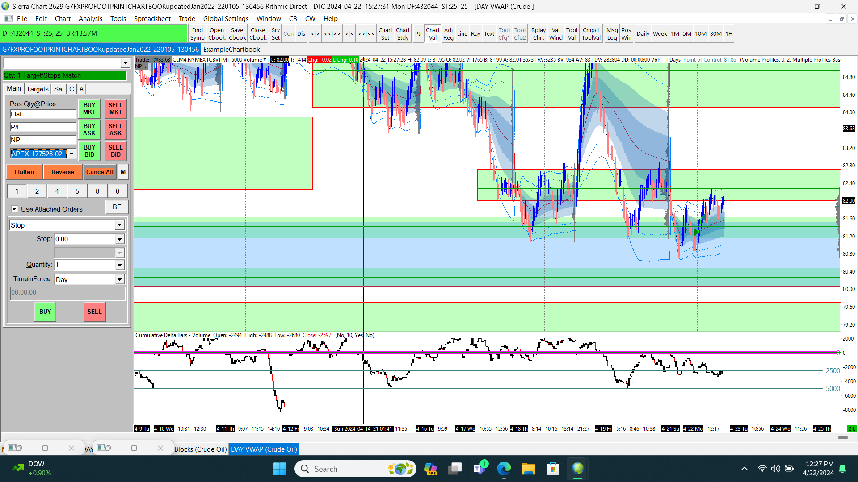Select the Text drawing tool
The height and width of the screenshot is (482, 858).
[x=489, y=34]
